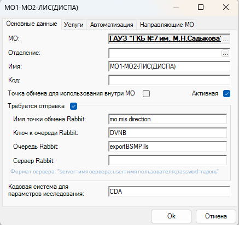This screenshot has height=225, width=239.
Task: Click the Кодовая система field containing CDA
Action: pos(169,192)
